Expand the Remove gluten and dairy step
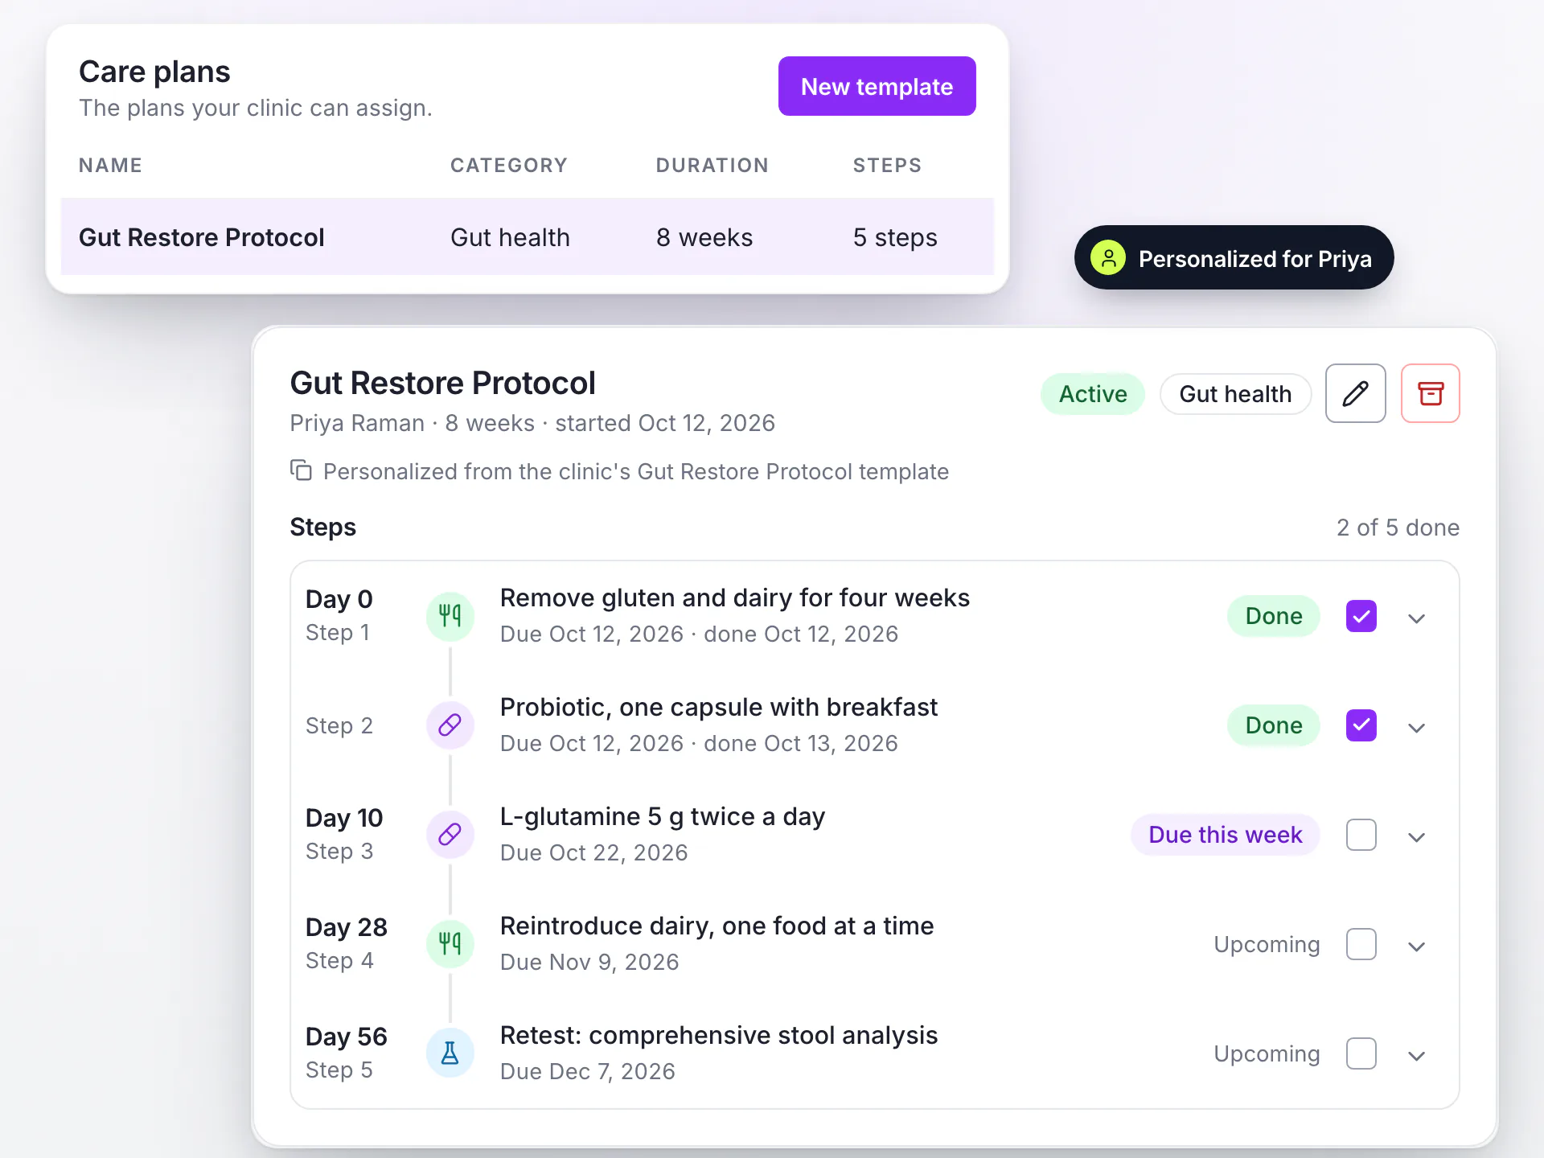 point(1417,618)
